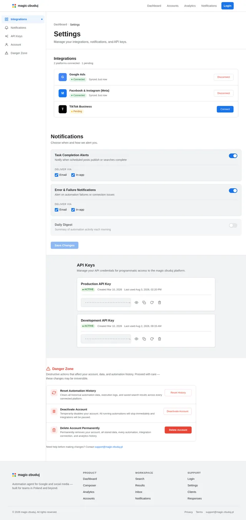The width and height of the screenshot is (246, 520).
Task: Click the bell icon beside sidebar Notifications
Action: pyautogui.click(x=7, y=28)
